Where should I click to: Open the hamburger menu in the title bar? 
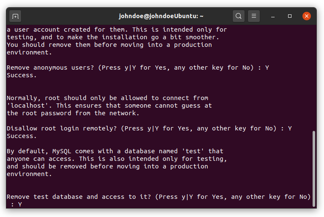point(254,16)
